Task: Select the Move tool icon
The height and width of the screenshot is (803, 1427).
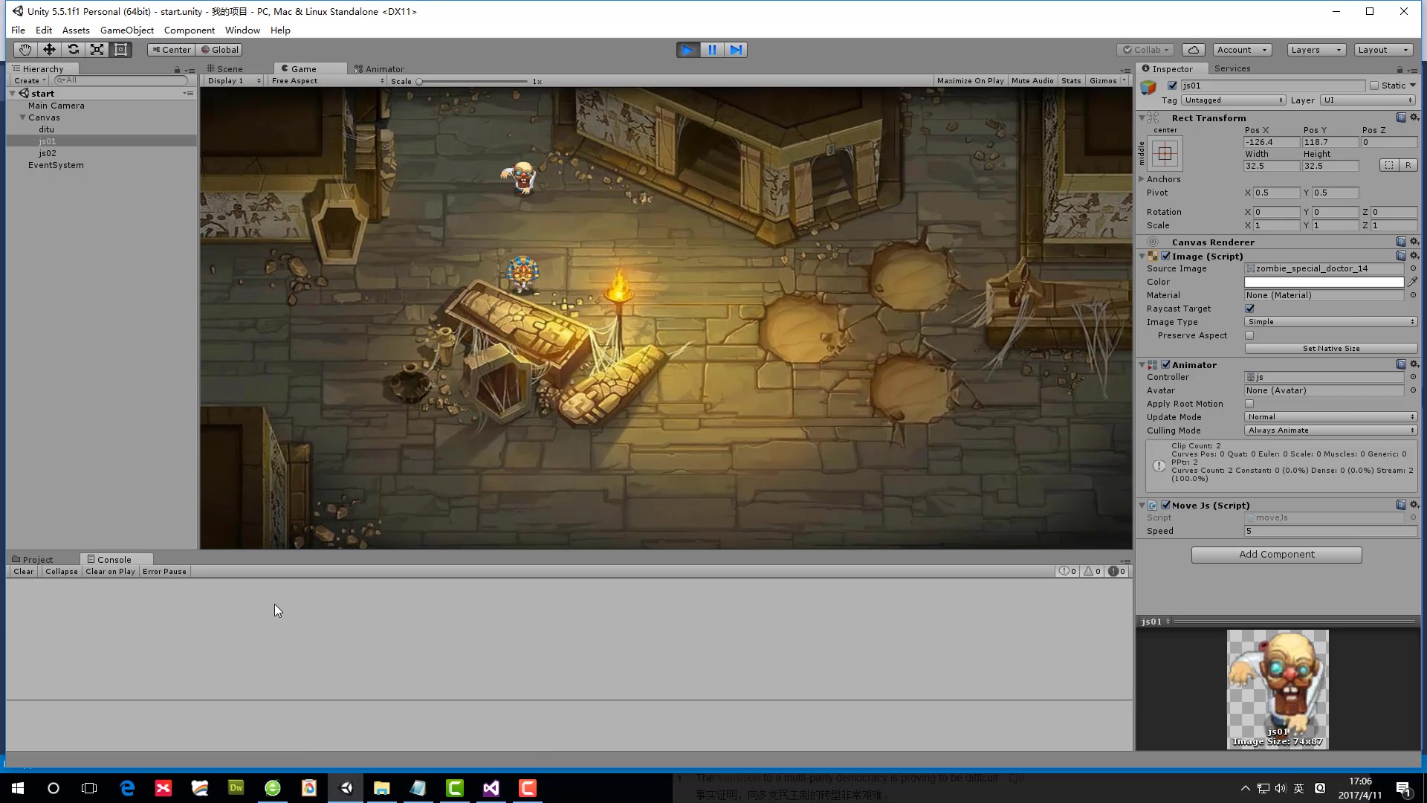Action: (49, 50)
